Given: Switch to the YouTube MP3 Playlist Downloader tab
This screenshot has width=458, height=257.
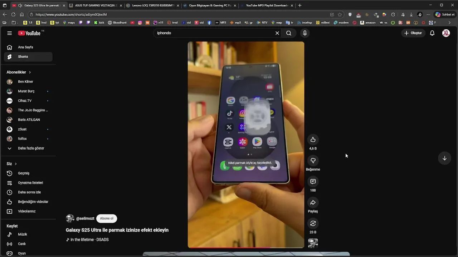Looking at the screenshot, I should click(267, 5).
